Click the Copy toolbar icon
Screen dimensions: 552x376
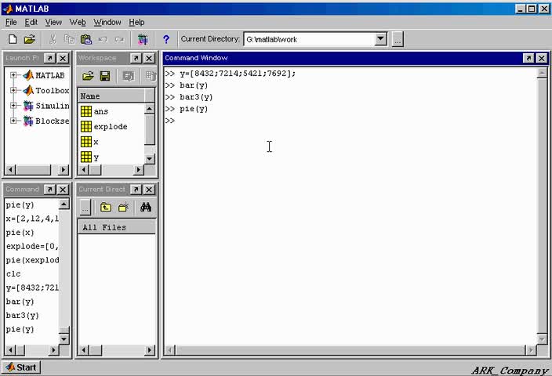point(69,39)
